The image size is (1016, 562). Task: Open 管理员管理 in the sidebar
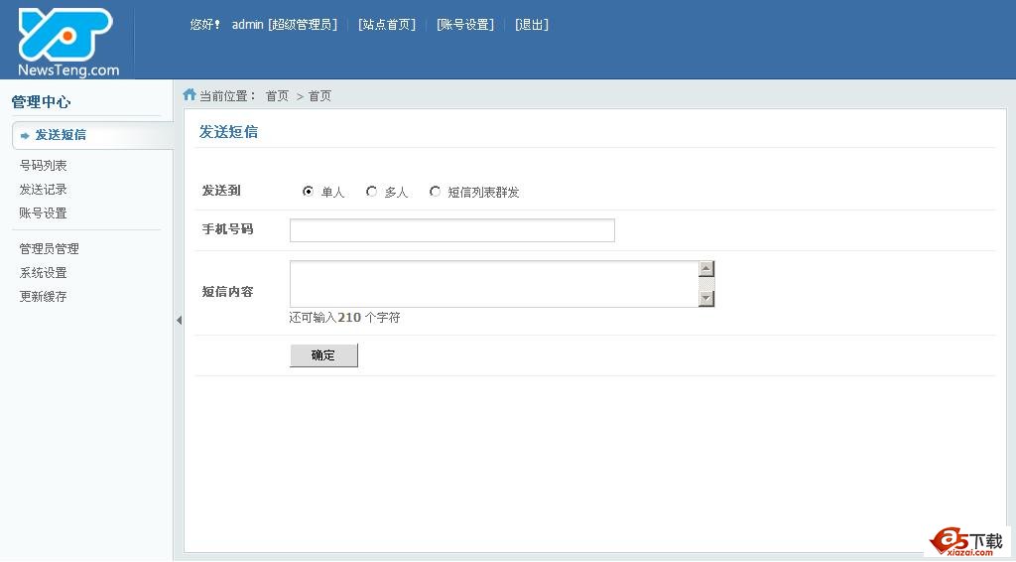point(50,249)
